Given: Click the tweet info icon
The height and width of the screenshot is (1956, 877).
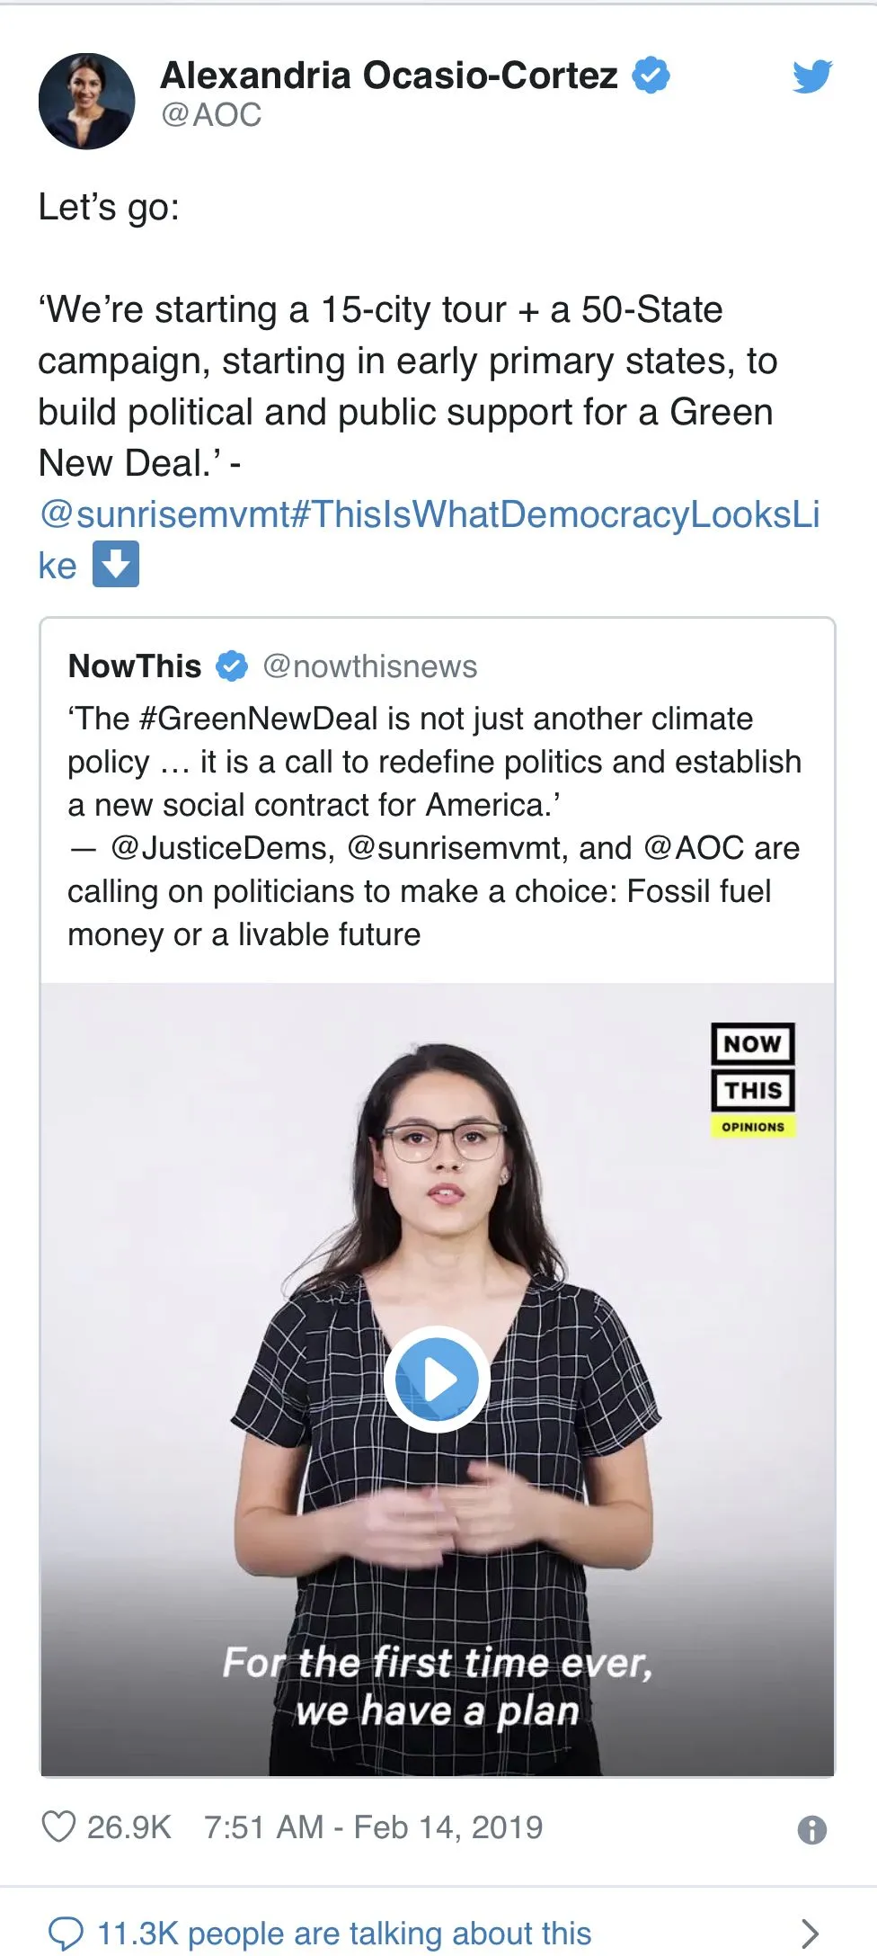Looking at the screenshot, I should tap(811, 1829).
